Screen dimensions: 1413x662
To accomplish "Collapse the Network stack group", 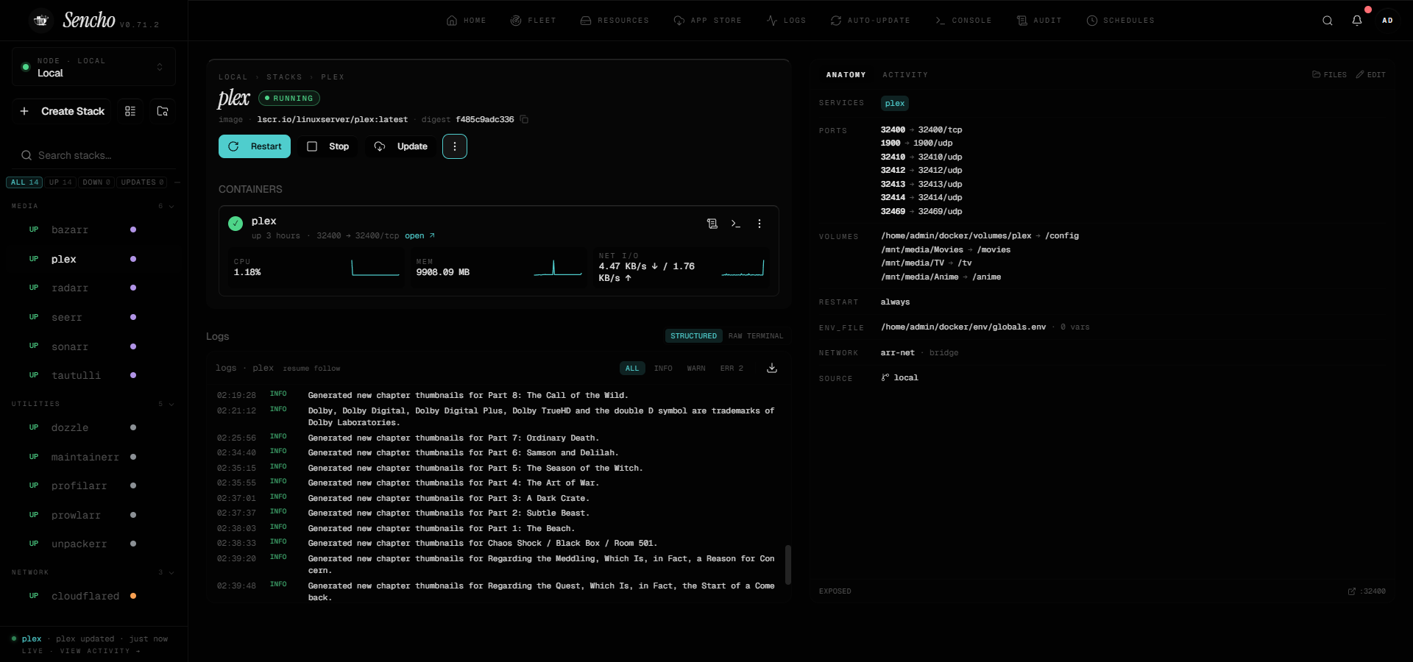I will (171, 573).
